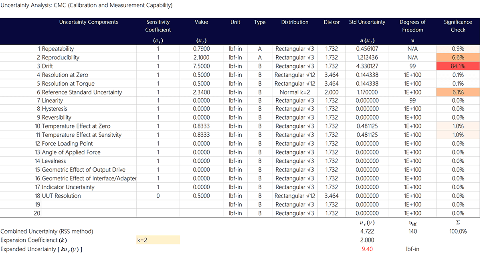The image size is (481, 254).
Task: Click std uncertainty 0.456107
Action: pos(367,49)
